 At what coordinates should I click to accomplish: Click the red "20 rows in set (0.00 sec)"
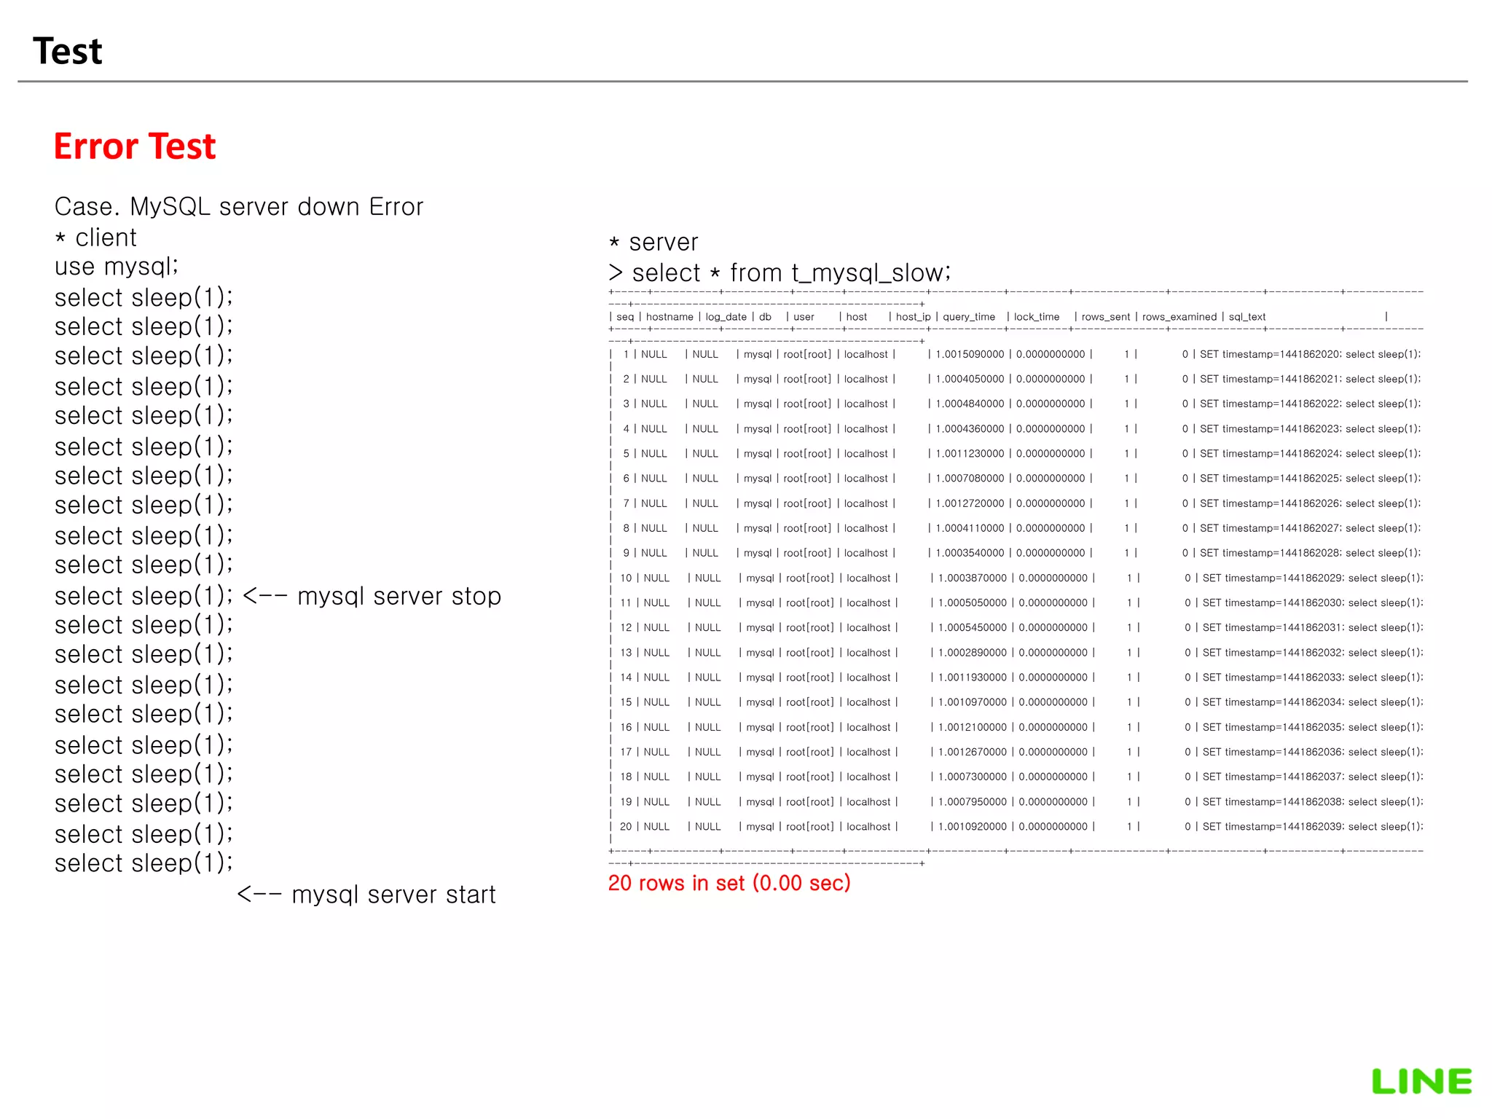[729, 883]
